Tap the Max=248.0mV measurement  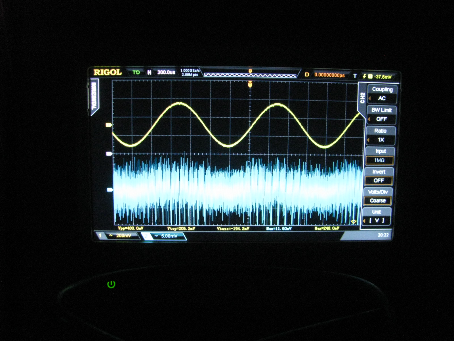coord(327,228)
